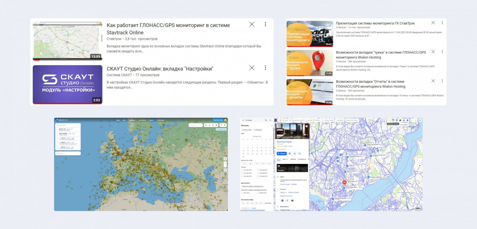Viewport: 477px width, 229px height.
Task: Expand Количество звёзд dropdown above map
Action: click(352, 120)
